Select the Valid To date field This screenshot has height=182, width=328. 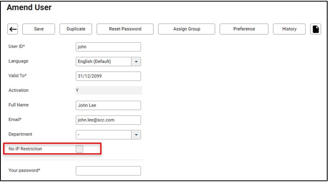108,76
